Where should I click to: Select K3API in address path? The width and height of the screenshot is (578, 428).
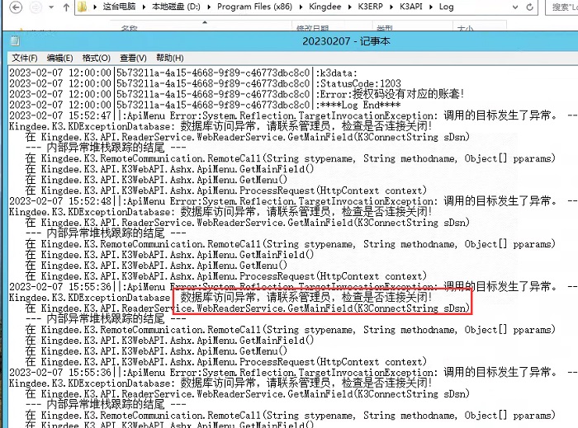(x=411, y=7)
